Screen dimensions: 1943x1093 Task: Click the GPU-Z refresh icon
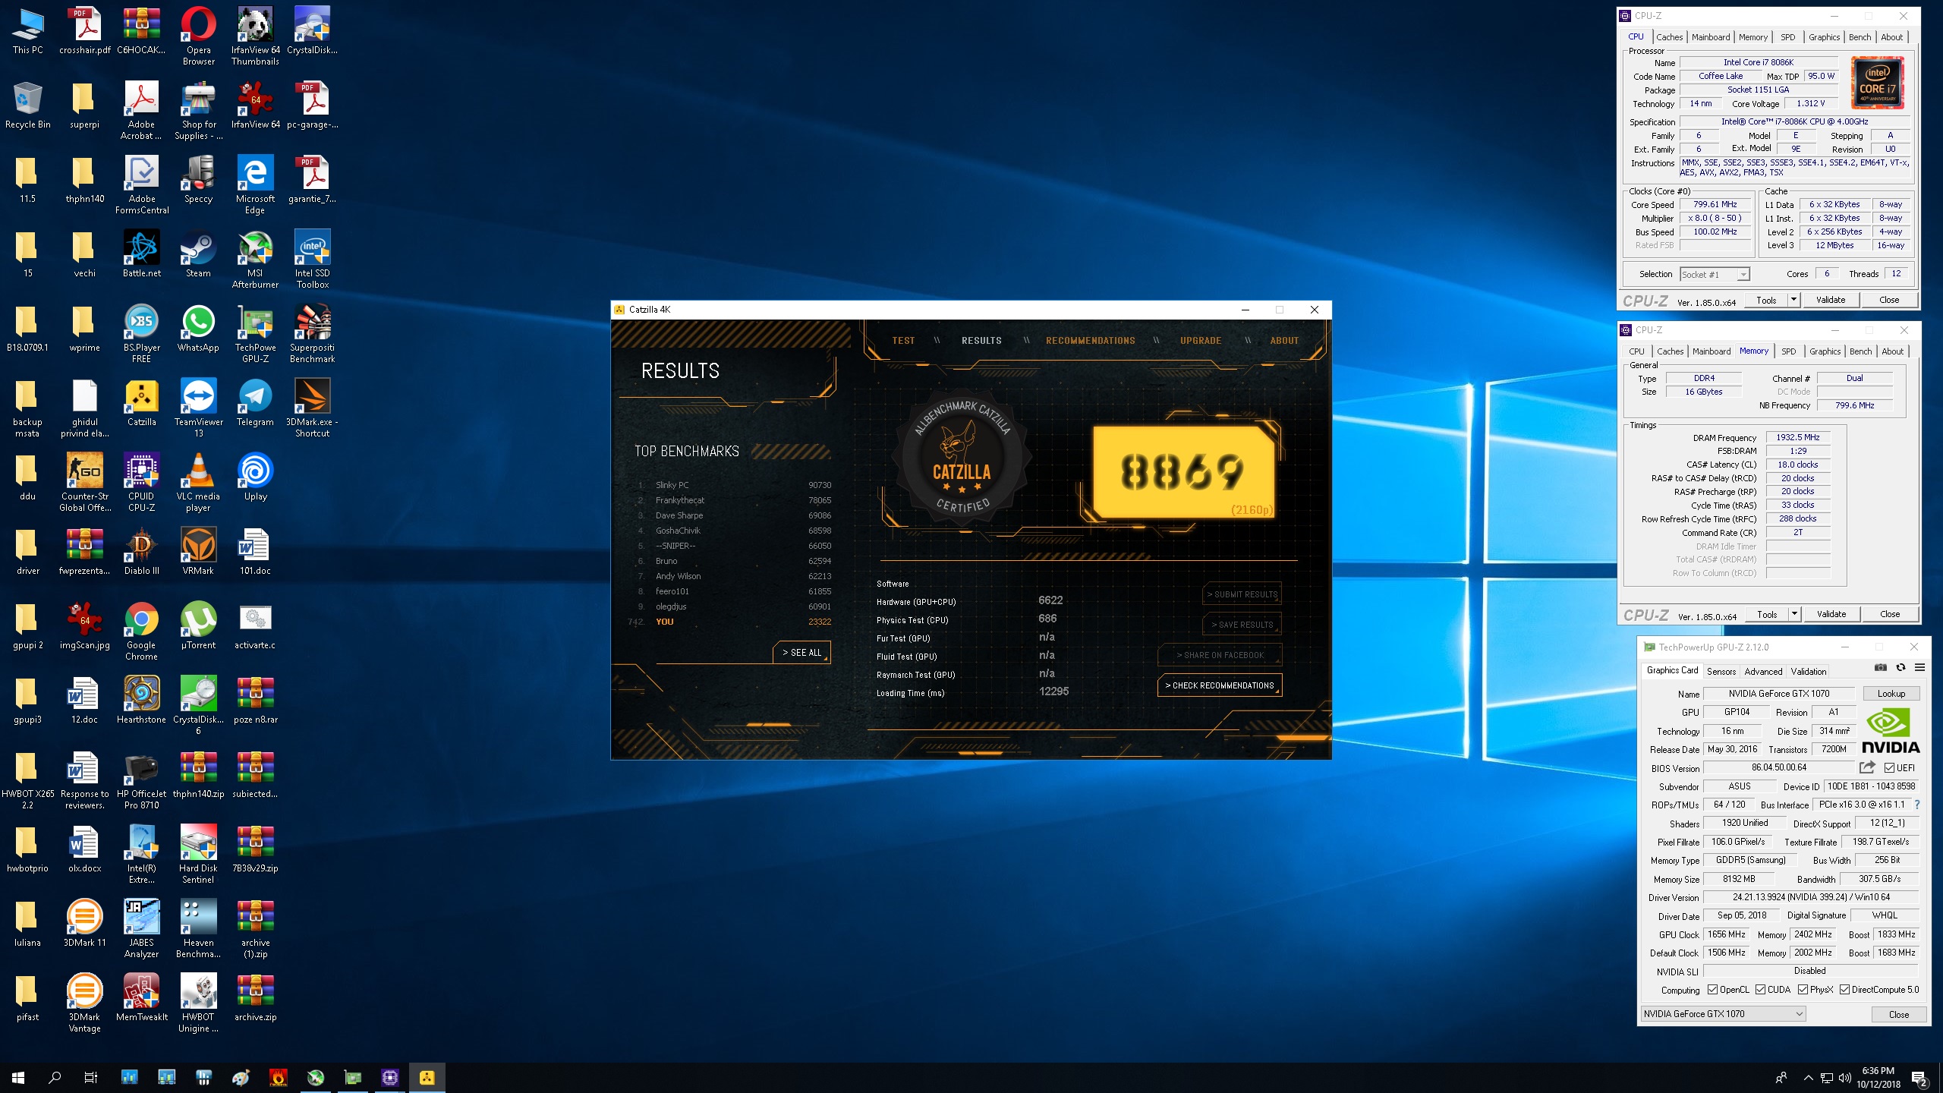tap(1900, 668)
